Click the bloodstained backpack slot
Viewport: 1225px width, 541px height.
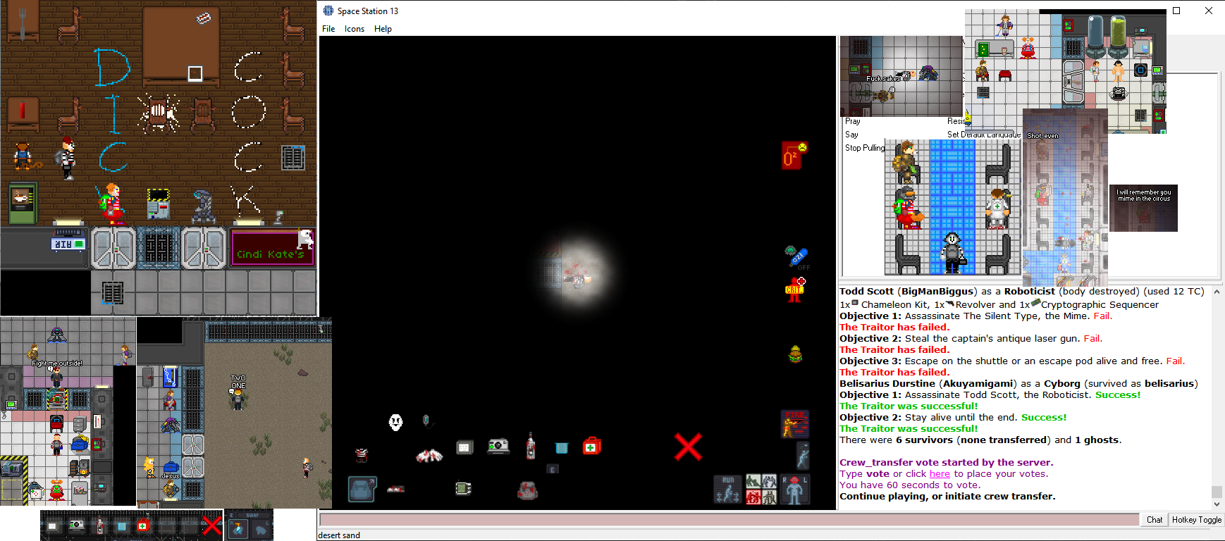pyautogui.click(x=528, y=490)
